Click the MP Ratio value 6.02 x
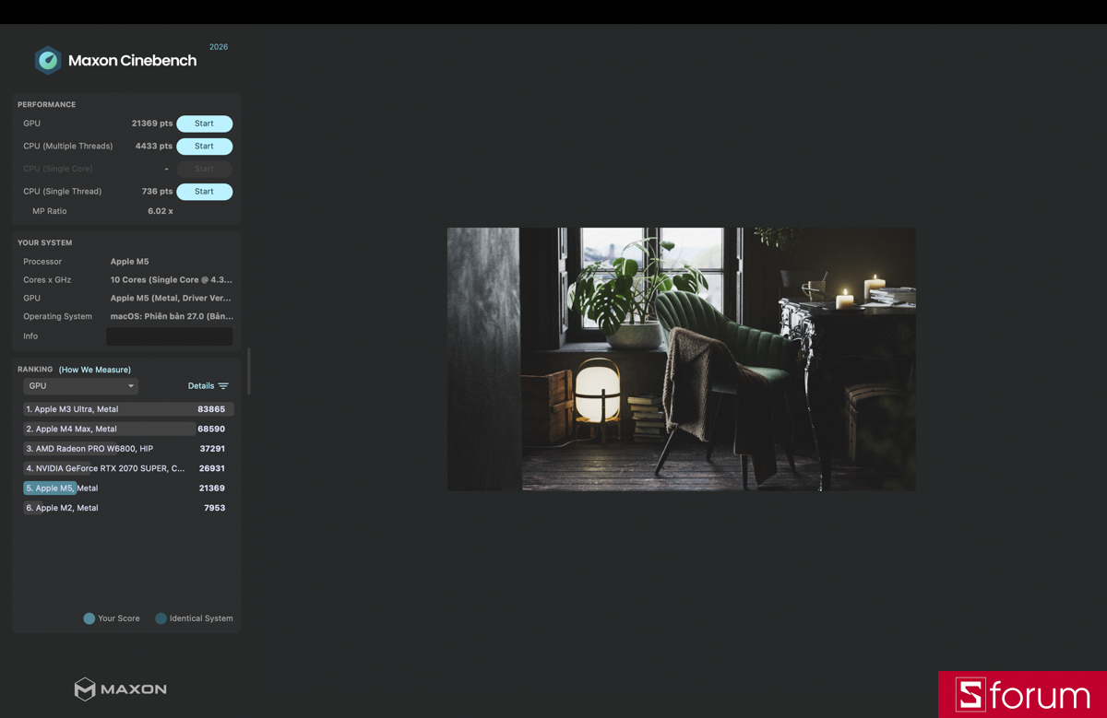Viewport: 1107px width, 718px height. [161, 211]
